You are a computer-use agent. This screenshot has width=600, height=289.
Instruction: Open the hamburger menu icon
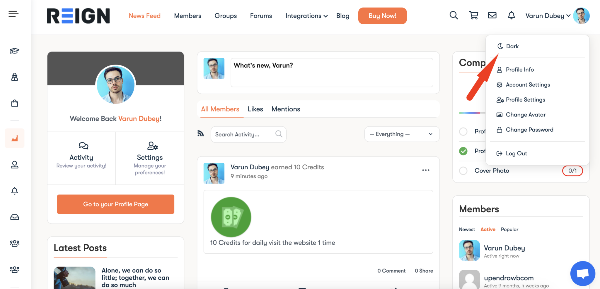(13, 14)
